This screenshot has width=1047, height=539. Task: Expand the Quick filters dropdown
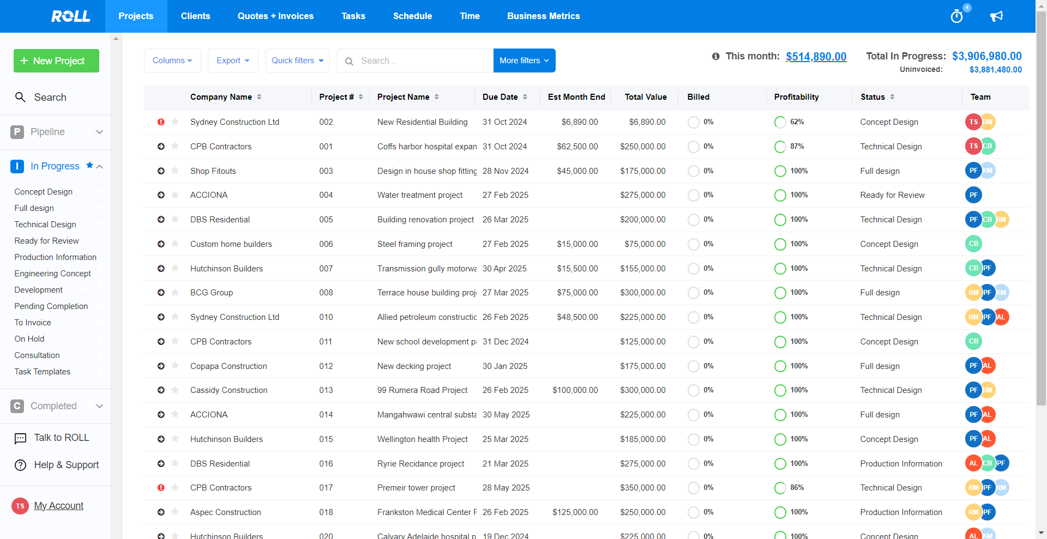[x=297, y=60]
